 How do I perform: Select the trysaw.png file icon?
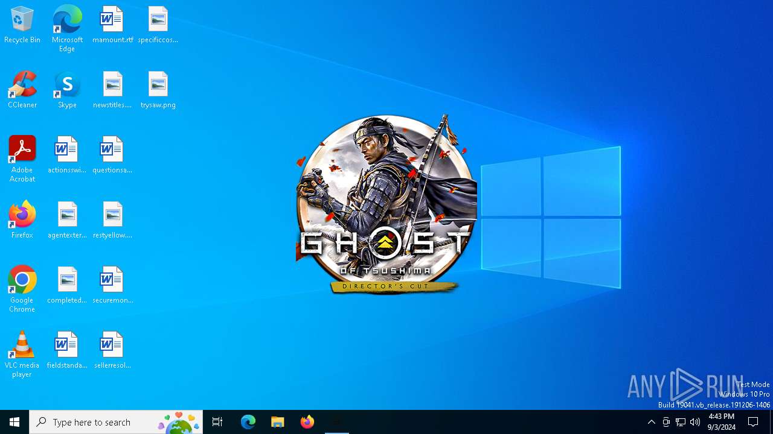(158, 90)
